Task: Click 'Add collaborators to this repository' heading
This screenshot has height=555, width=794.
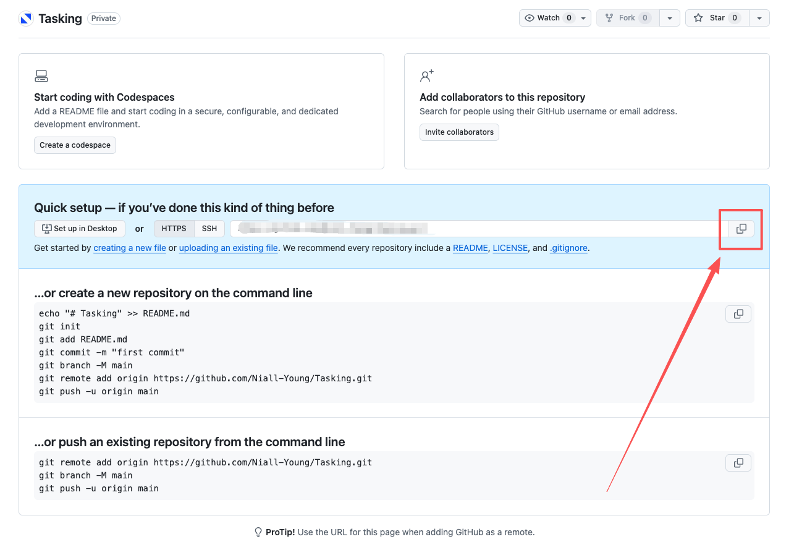Action: coord(502,97)
